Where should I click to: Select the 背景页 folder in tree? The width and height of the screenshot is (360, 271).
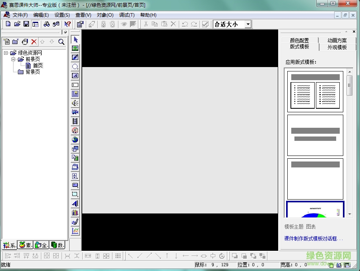(33, 72)
